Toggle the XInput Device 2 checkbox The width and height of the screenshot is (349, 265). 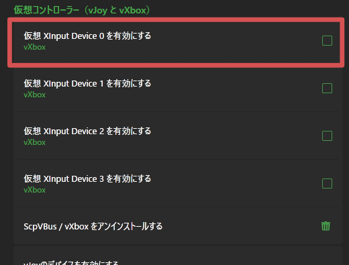pyautogui.click(x=327, y=136)
